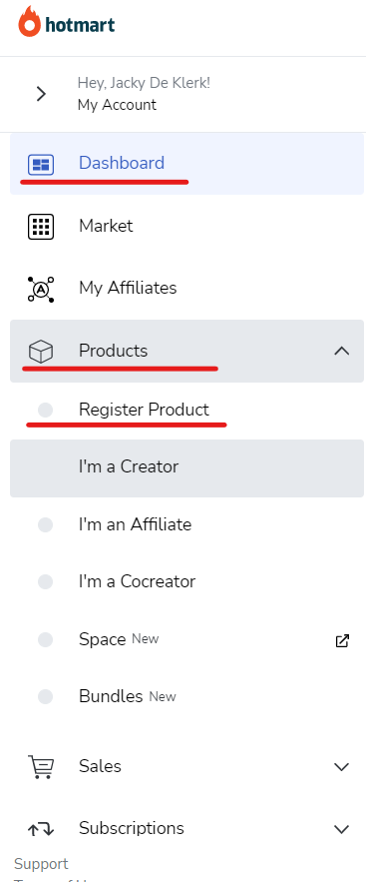The width and height of the screenshot is (366, 882).
Task: Click the My Affiliates network icon
Action: point(41,289)
